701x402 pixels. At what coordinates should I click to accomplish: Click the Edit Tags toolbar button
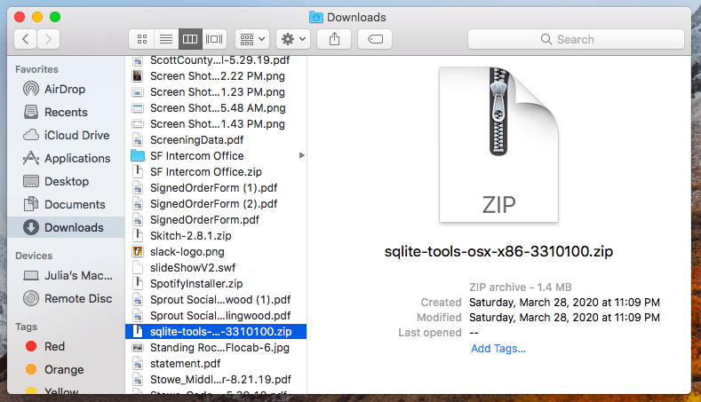375,39
